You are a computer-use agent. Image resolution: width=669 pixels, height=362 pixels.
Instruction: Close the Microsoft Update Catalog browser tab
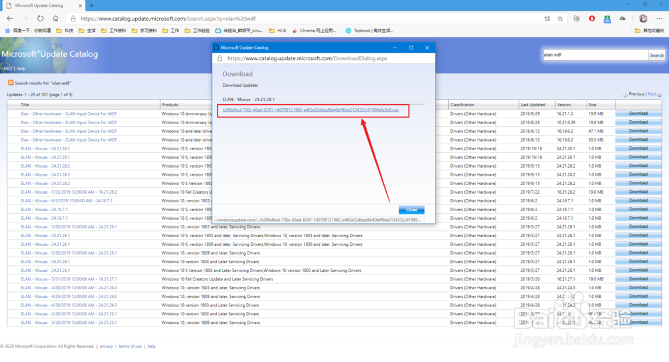(x=80, y=5)
